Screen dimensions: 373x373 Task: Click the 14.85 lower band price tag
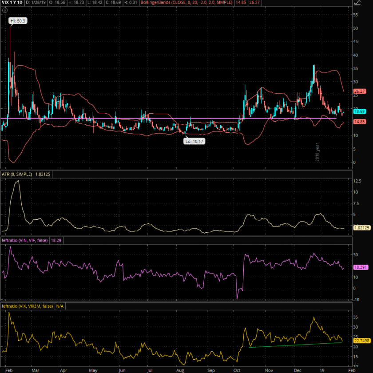pos(358,122)
